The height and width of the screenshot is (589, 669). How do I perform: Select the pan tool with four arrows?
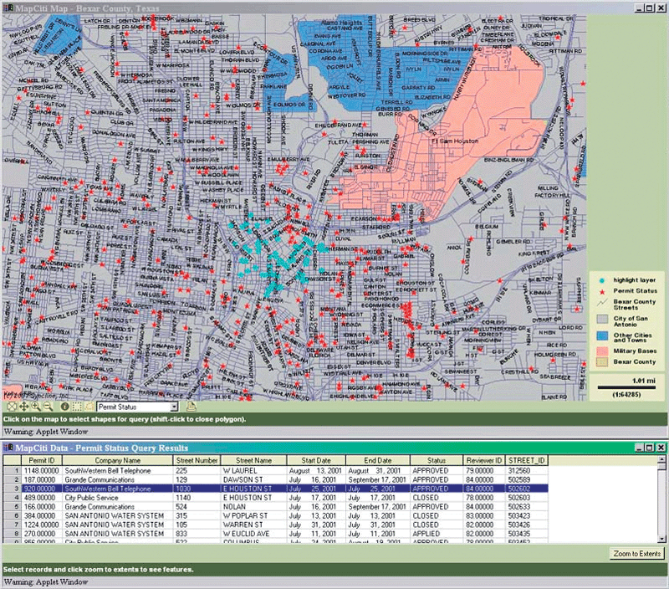[x=24, y=407]
